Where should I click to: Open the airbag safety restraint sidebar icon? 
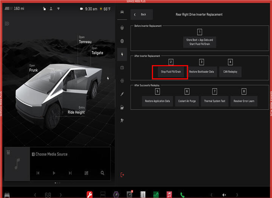(122, 120)
